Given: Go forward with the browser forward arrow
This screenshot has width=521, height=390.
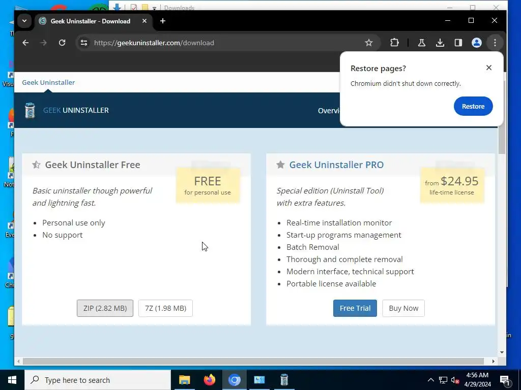Looking at the screenshot, I should coord(43,43).
